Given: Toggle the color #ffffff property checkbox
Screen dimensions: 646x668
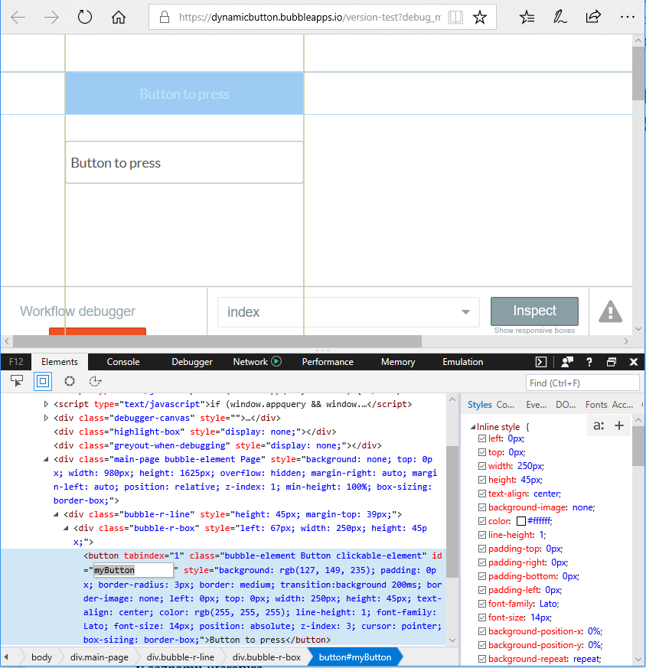Looking at the screenshot, I should [x=482, y=521].
